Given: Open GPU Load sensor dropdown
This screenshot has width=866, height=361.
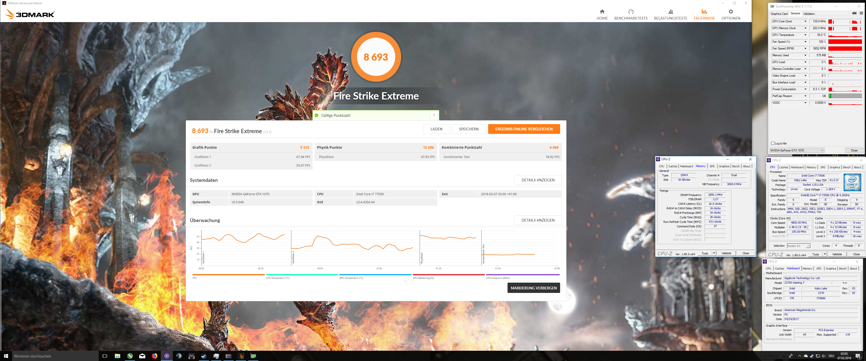Looking at the screenshot, I should [805, 62].
